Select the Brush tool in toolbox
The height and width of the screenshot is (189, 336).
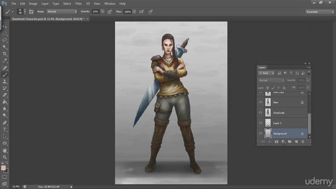[x=5, y=75]
